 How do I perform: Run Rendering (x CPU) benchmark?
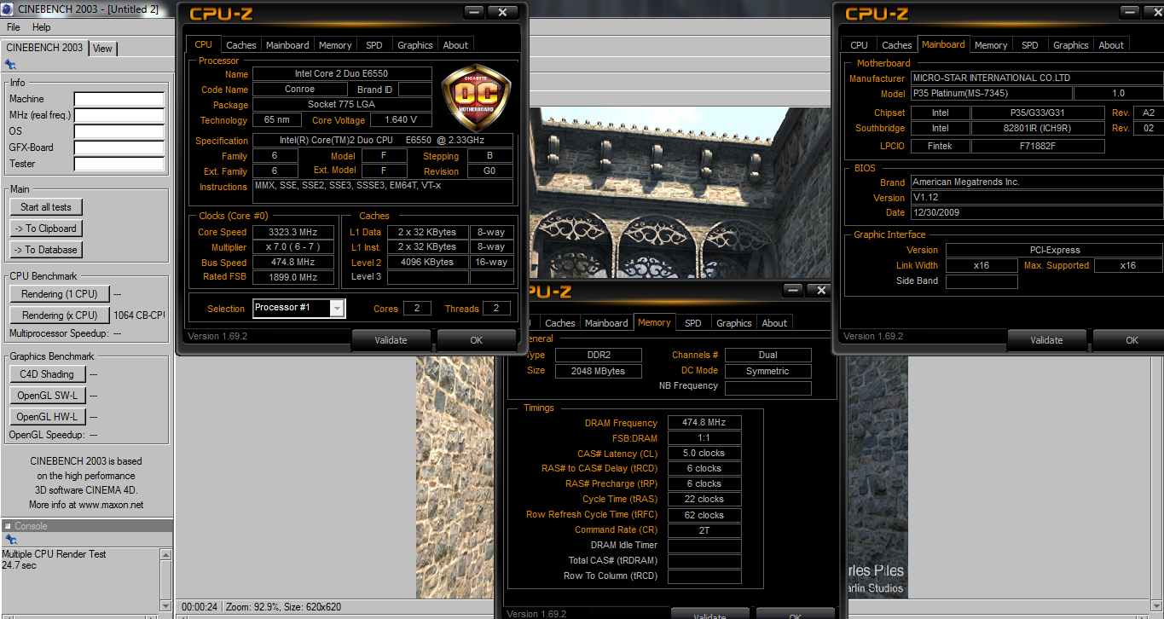click(x=60, y=315)
